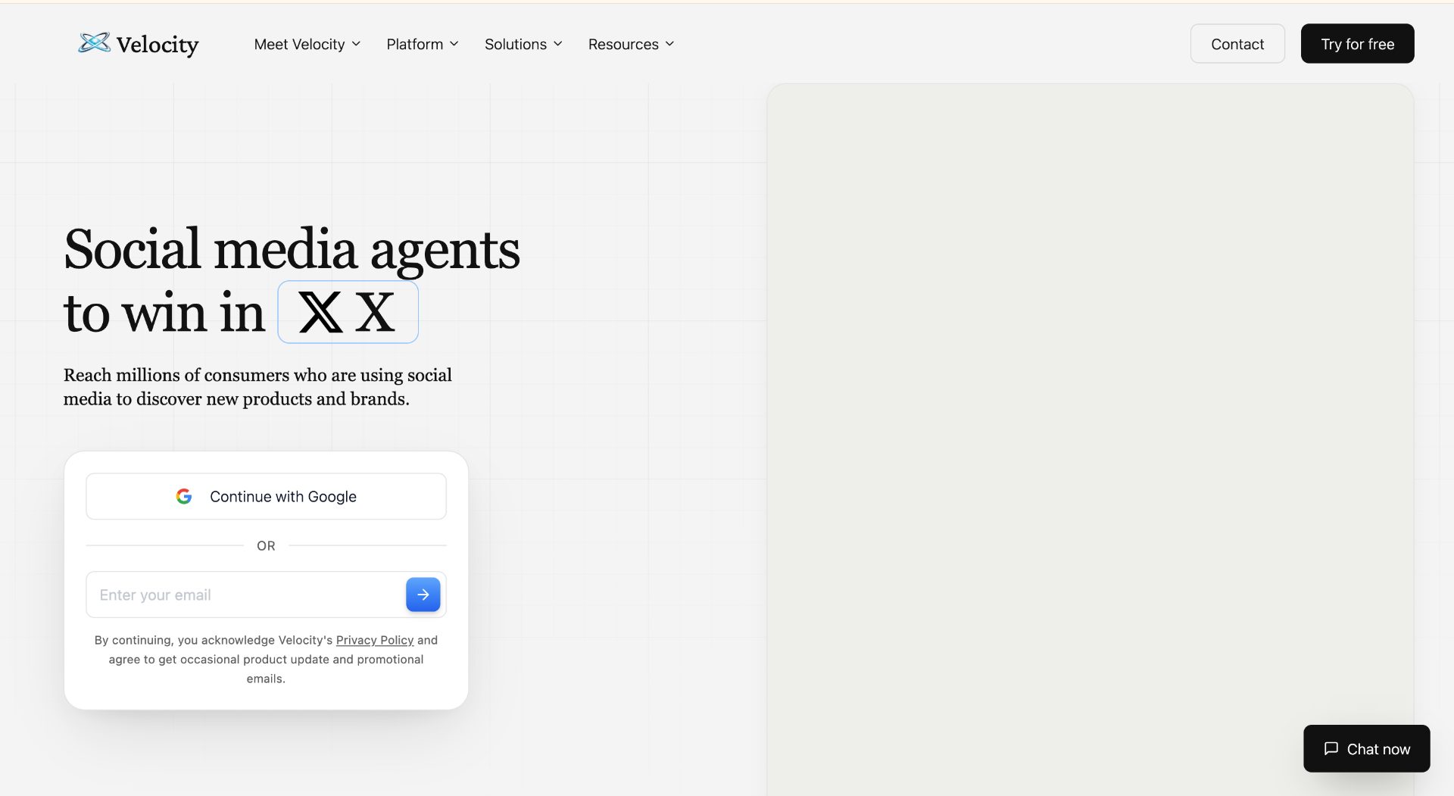The height and width of the screenshot is (796, 1454).
Task: Expand the Platform menu chevron
Action: (x=454, y=44)
